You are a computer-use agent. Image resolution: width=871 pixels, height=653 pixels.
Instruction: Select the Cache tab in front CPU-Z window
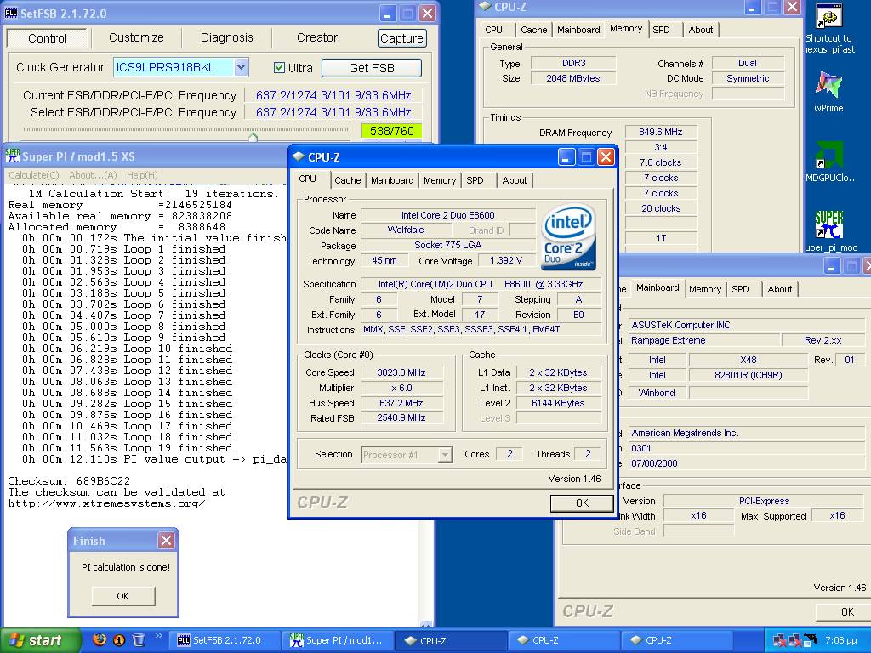[348, 180]
